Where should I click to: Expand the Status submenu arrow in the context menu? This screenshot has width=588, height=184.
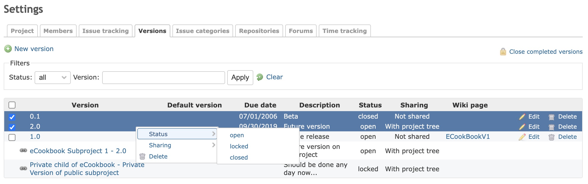point(213,134)
